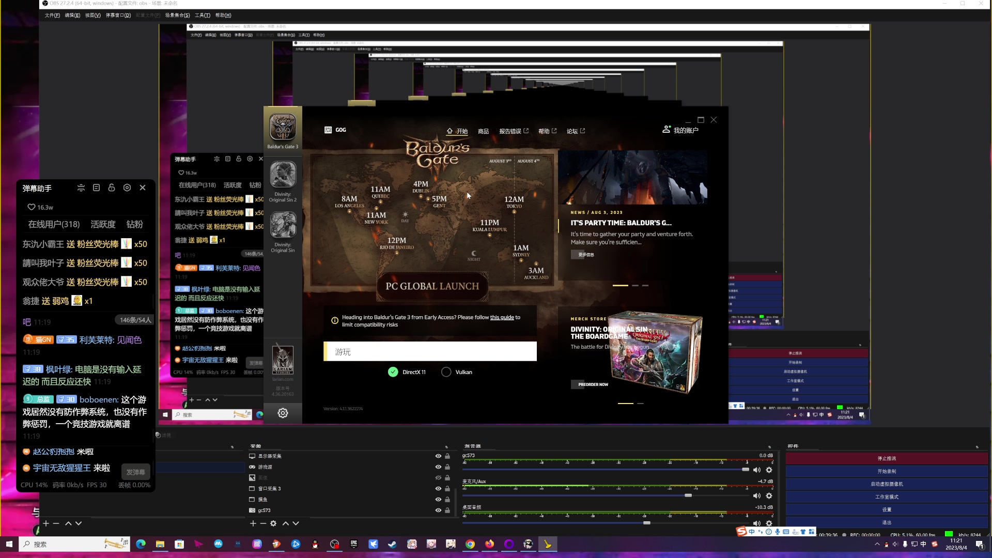Click the 停止推流 button

(887, 458)
